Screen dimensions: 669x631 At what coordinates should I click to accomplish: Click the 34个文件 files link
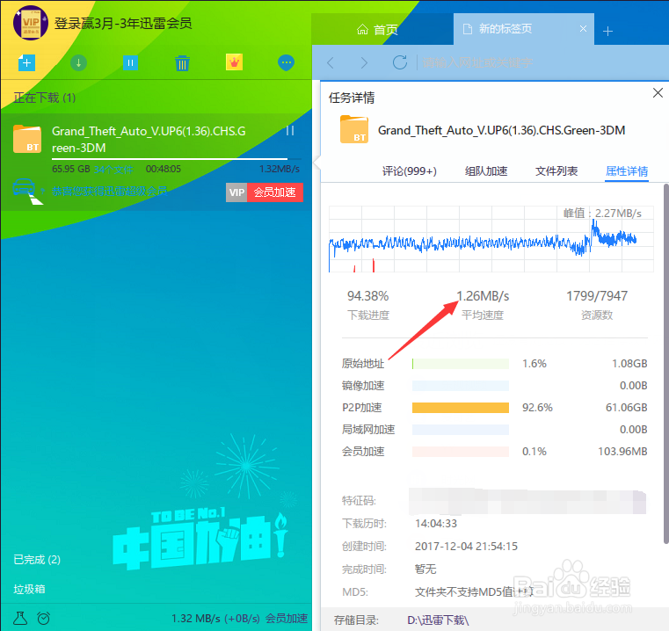point(114,170)
